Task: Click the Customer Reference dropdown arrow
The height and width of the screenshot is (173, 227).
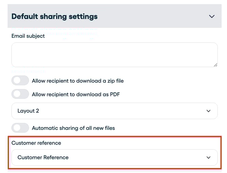Action: pyautogui.click(x=209, y=157)
